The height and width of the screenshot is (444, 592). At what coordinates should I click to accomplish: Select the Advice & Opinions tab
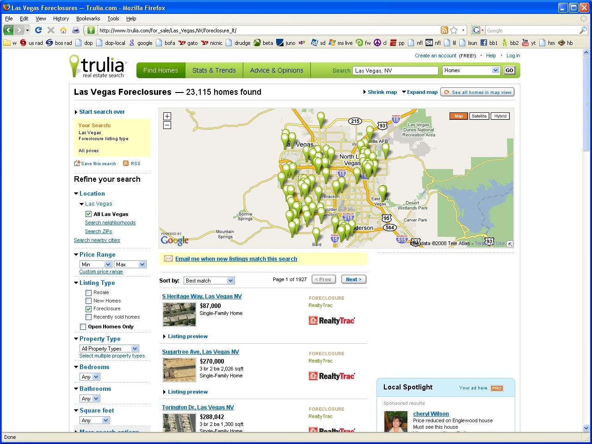pyautogui.click(x=277, y=70)
